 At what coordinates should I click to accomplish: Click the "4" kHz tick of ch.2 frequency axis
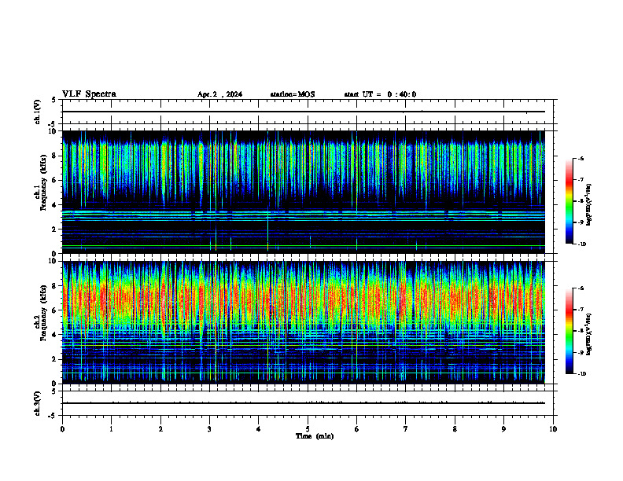click(54, 335)
